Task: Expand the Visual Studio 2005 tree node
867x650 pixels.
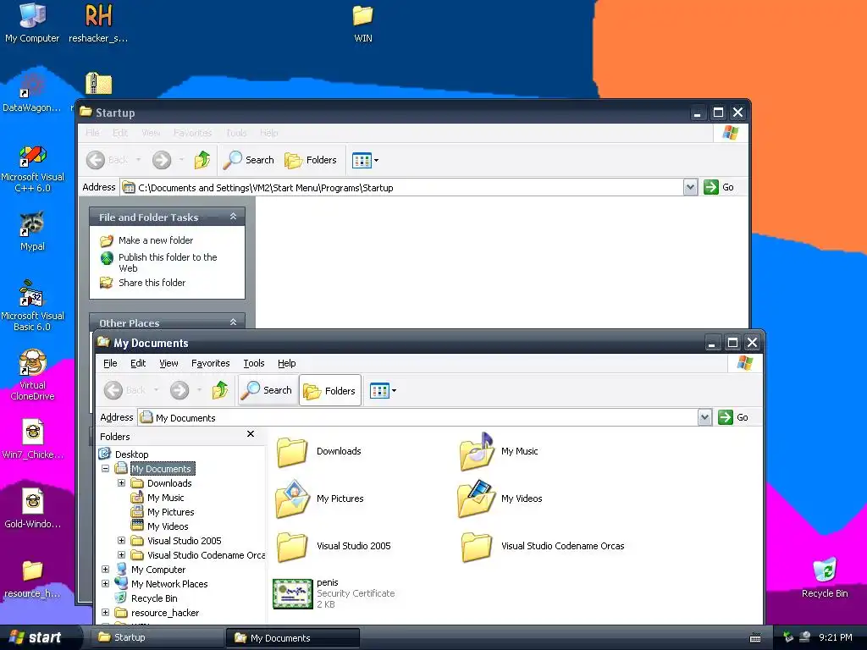Action: tap(122, 541)
